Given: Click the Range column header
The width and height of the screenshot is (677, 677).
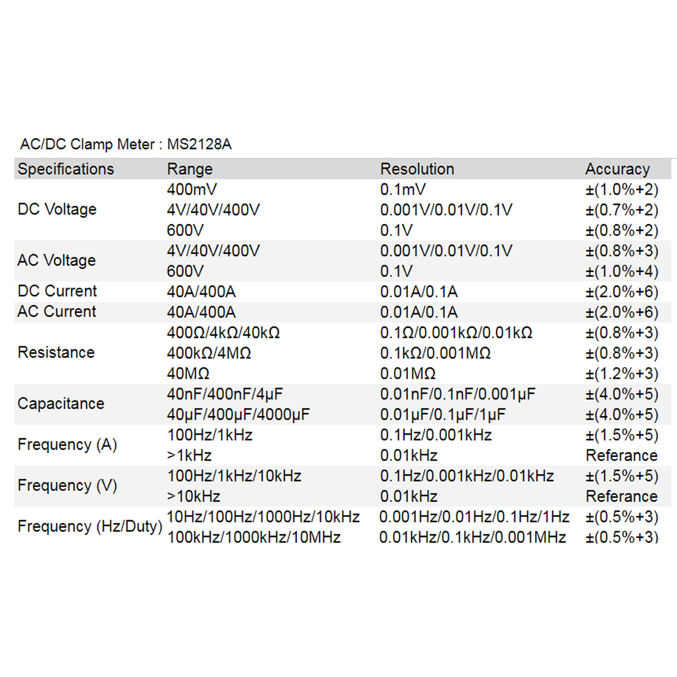Looking at the screenshot, I should tap(190, 169).
